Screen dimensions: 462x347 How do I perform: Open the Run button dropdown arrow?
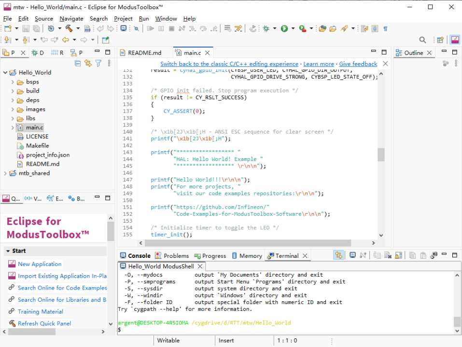tap(293, 28)
